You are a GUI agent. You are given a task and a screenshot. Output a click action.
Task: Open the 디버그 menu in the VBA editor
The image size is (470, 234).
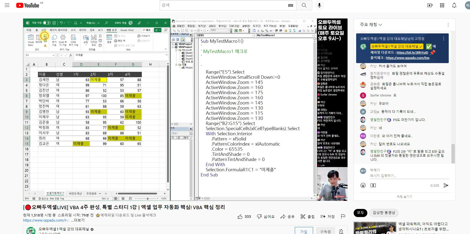[x=233, y=26]
